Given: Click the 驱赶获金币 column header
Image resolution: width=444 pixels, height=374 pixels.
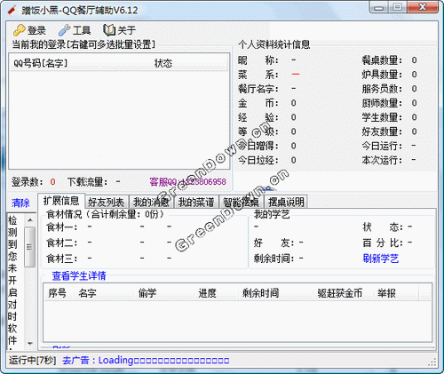Looking at the screenshot, I should [x=344, y=293].
